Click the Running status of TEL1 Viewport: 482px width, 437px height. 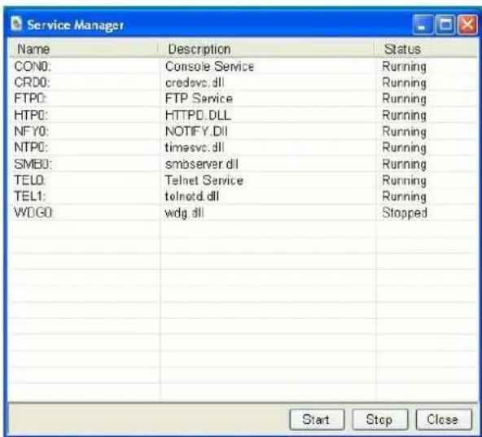click(404, 197)
